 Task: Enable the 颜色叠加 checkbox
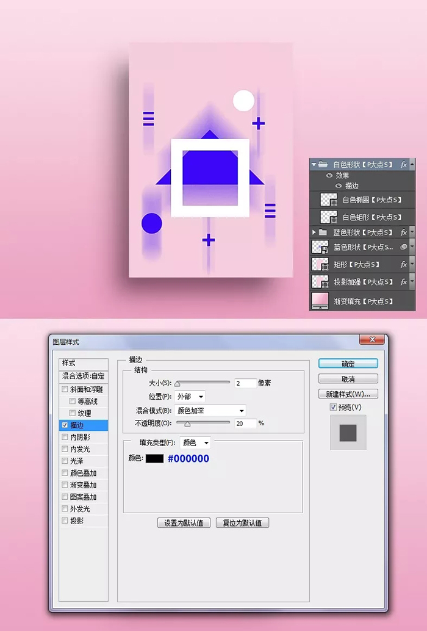tap(65, 473)
